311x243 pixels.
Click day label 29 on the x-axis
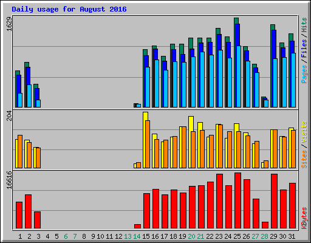[273, 236]
